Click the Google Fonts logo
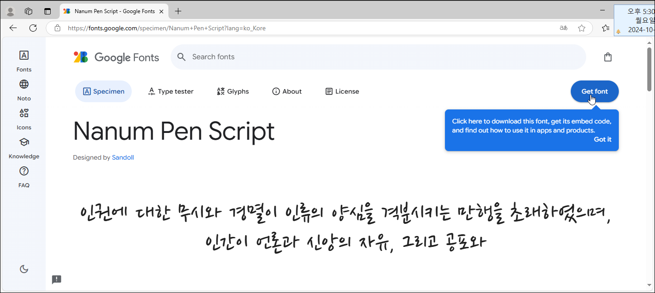The image size is (655, 293). (116, 57)
